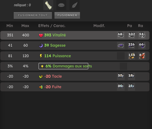This screenshot has height=129, width=152.
Task: Apply the 8 Ra Puissance rune
Action: (142, 56)
